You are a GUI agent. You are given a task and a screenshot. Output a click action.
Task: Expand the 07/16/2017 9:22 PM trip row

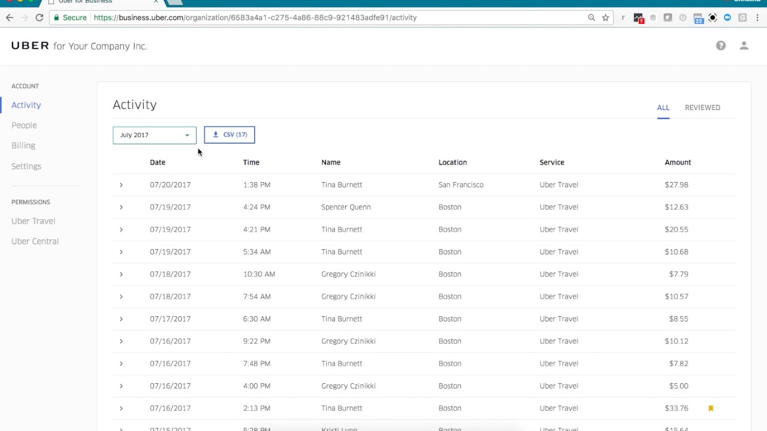(x=121, y=341)
